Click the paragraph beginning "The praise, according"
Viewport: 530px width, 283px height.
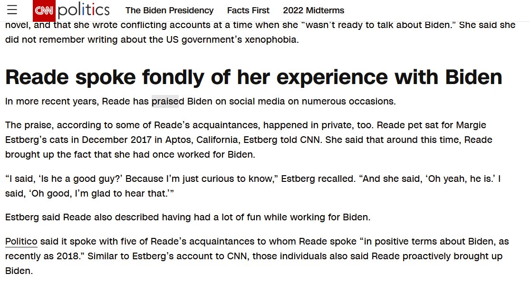[249, 140]
